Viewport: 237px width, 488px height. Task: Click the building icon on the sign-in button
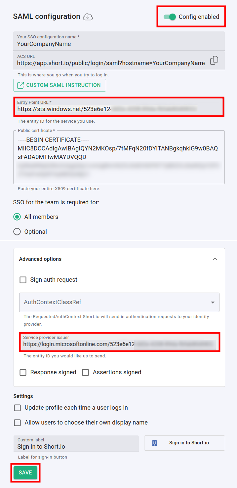point(154,443)
